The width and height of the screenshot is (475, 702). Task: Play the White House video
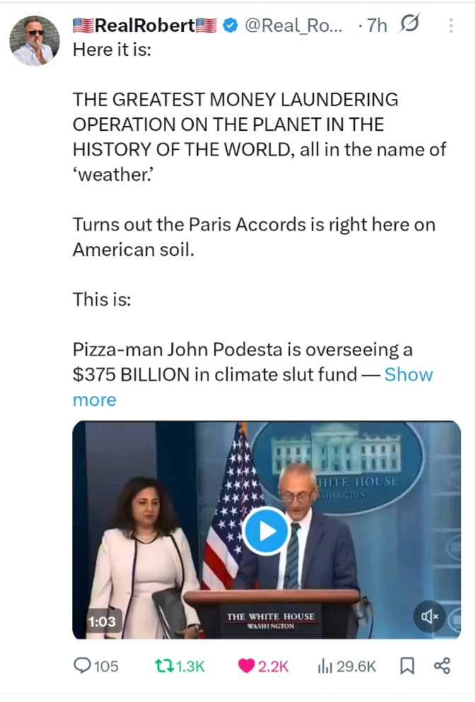click(265, 530)
